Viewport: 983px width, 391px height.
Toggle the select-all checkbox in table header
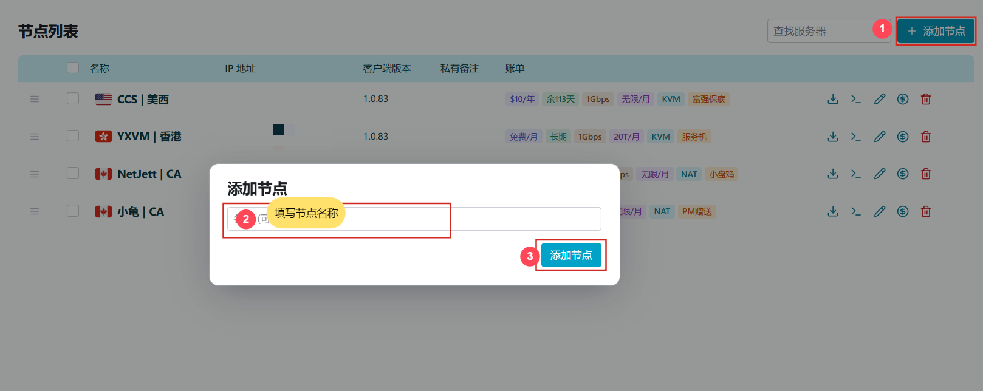(73, 68)
